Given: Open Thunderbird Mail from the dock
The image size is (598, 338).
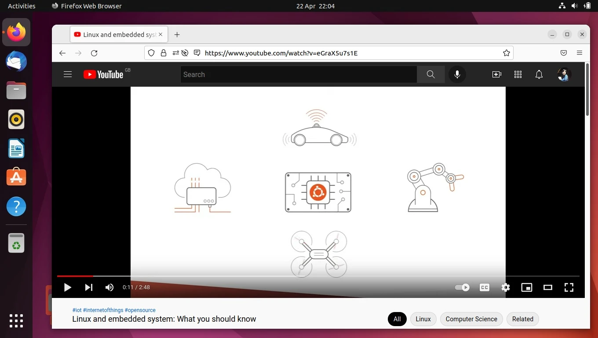Looking at the screenshot, I should [16, 61].
